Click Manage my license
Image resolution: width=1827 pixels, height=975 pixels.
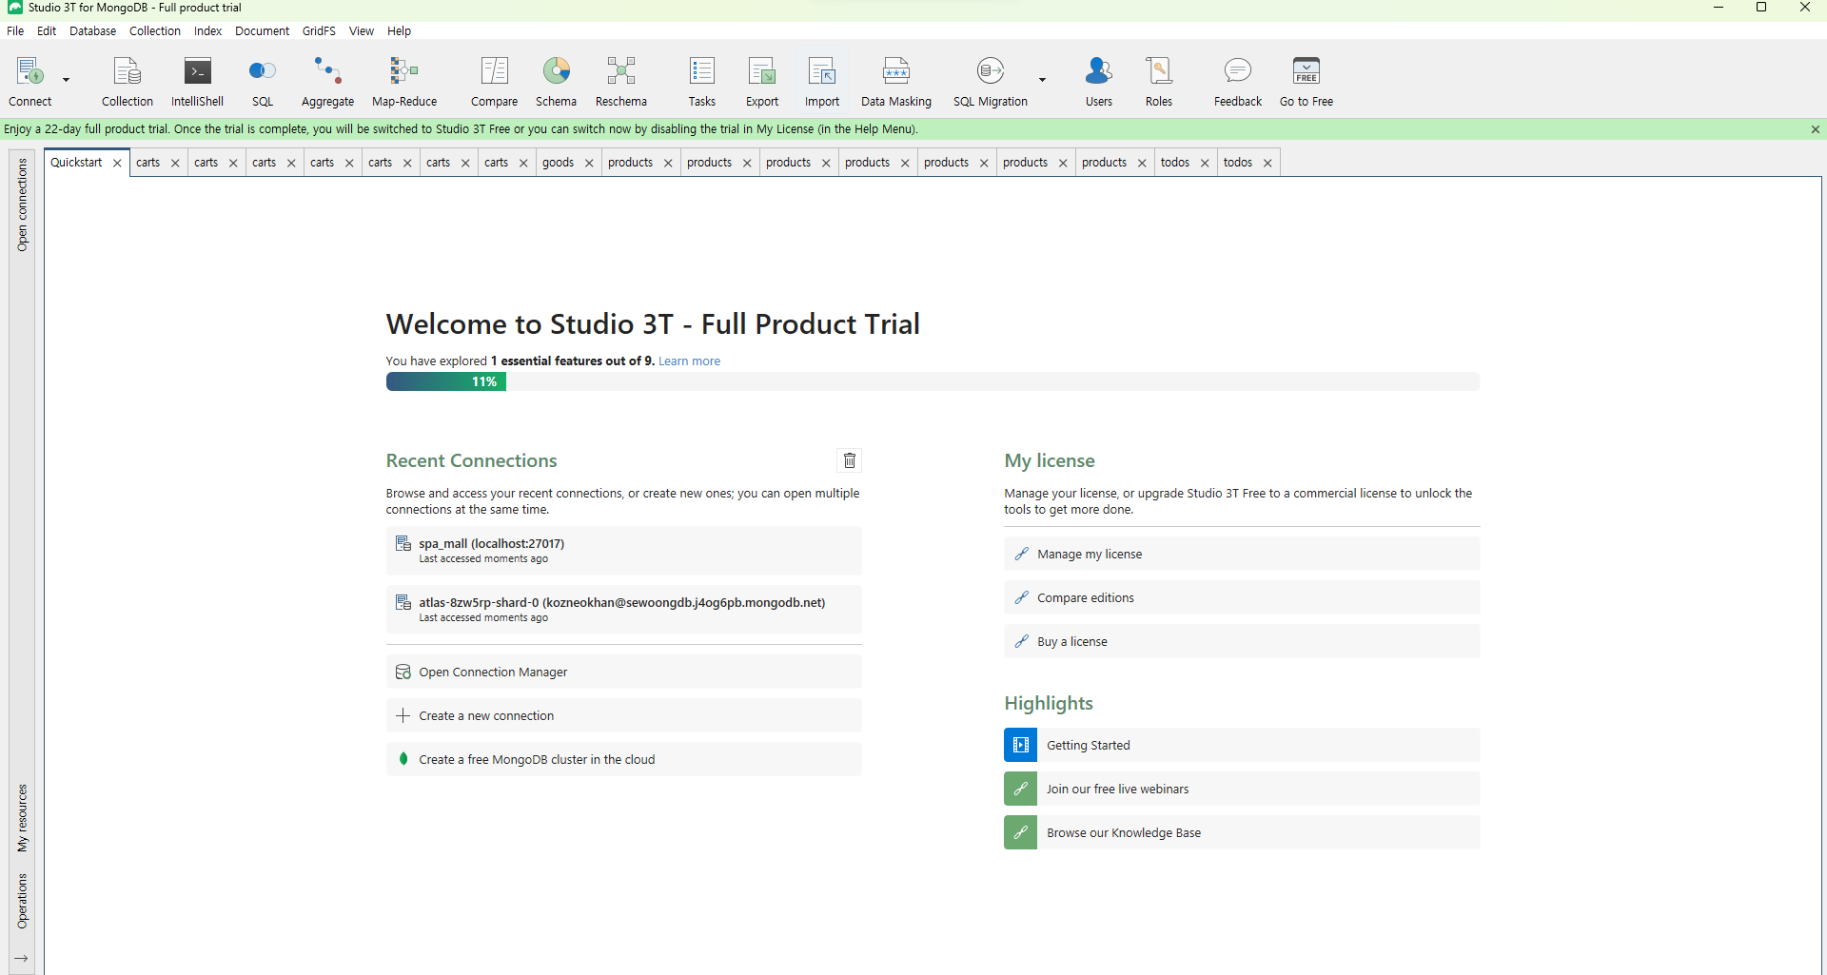click(1242, 554)
